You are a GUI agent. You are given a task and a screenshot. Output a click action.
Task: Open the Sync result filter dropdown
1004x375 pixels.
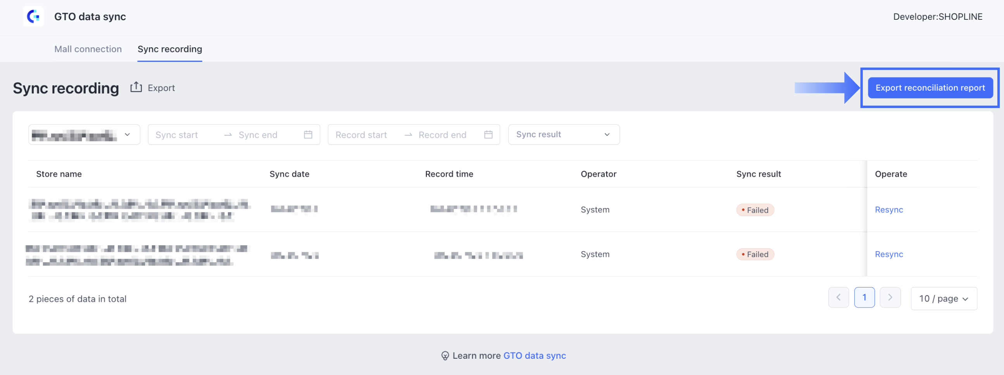coord(563,134)
